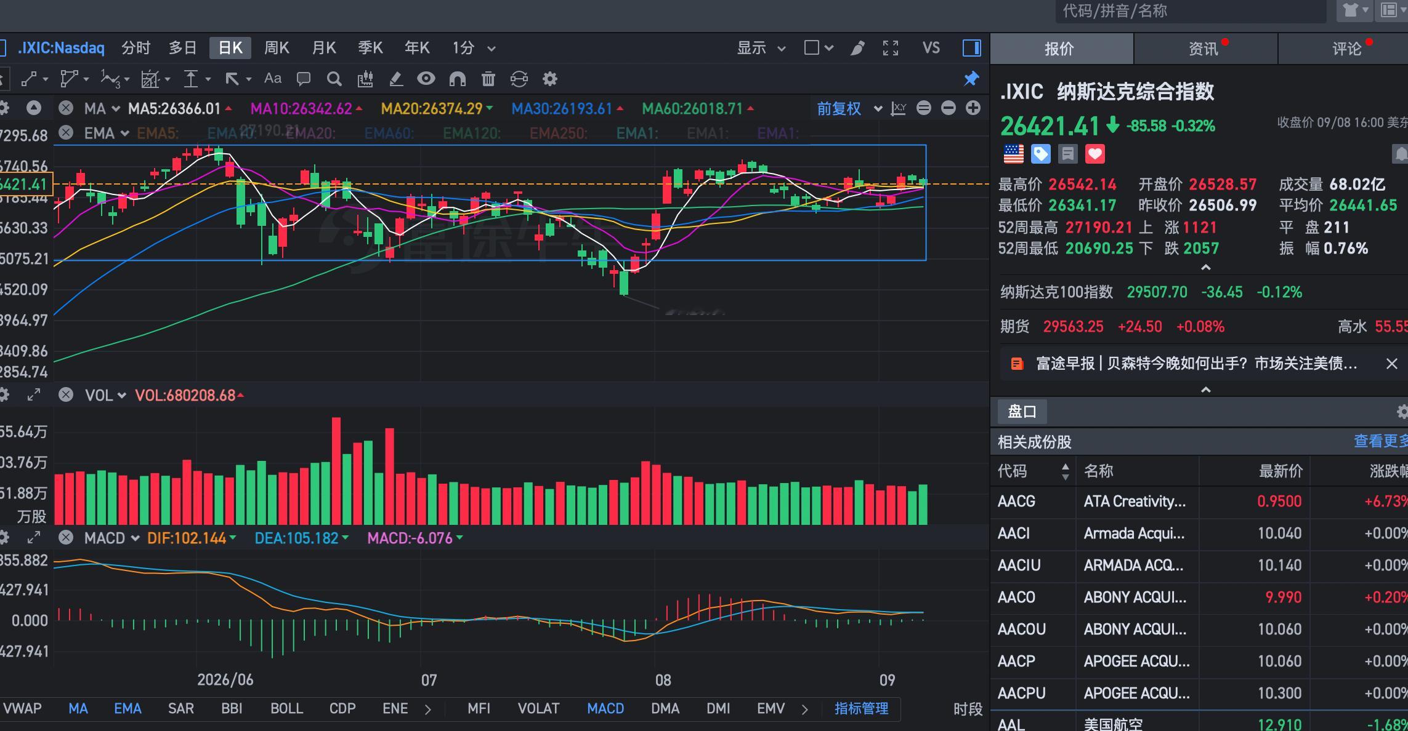Switch to 多日 multi-day chart

183,48
